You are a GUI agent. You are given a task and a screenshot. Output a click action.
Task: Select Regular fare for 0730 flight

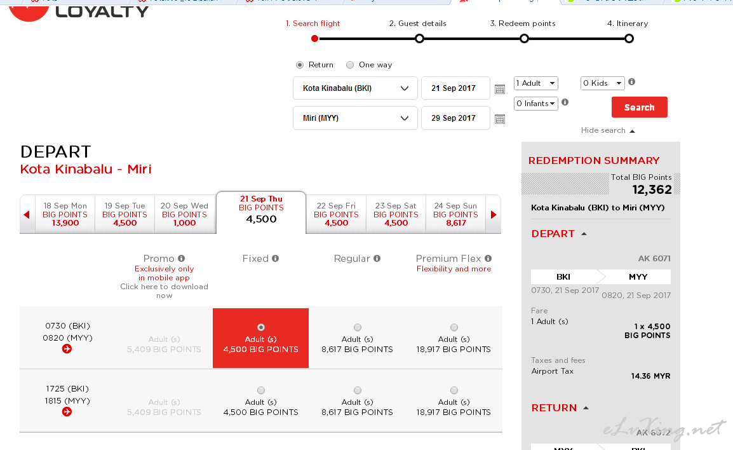click(358, 327)
